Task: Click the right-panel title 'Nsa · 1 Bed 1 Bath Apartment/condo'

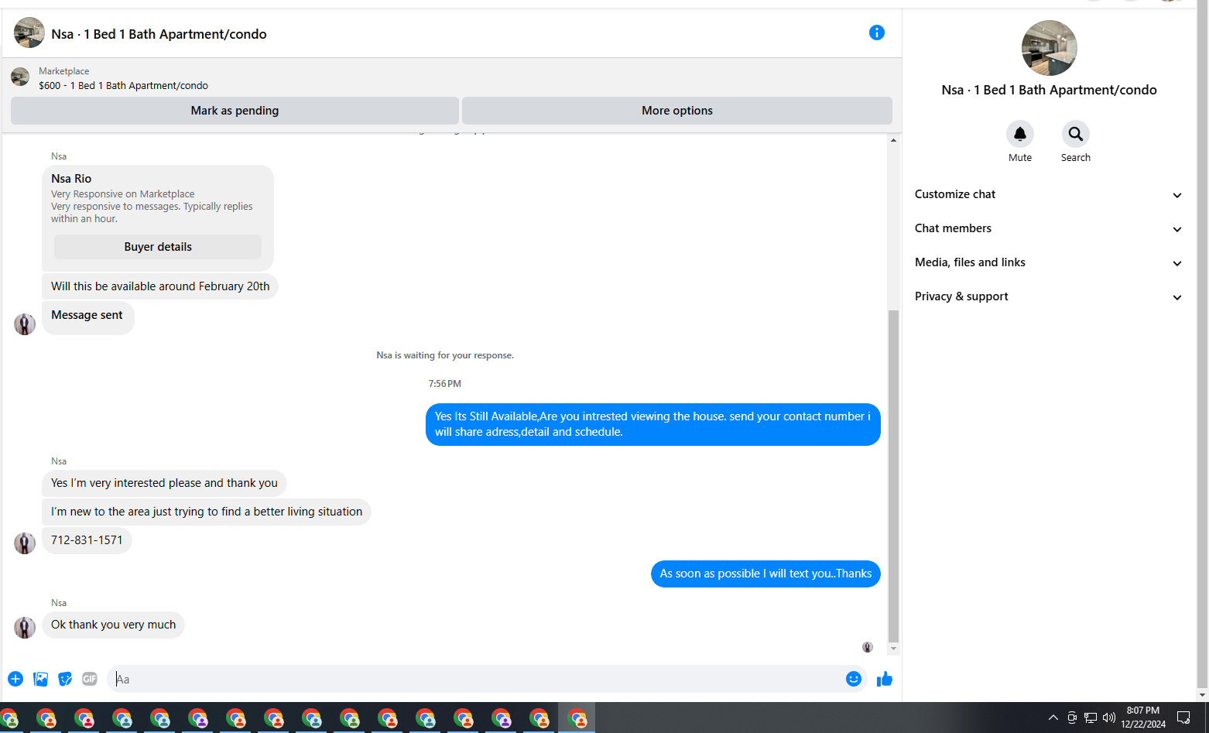Action: [1049, 90]
